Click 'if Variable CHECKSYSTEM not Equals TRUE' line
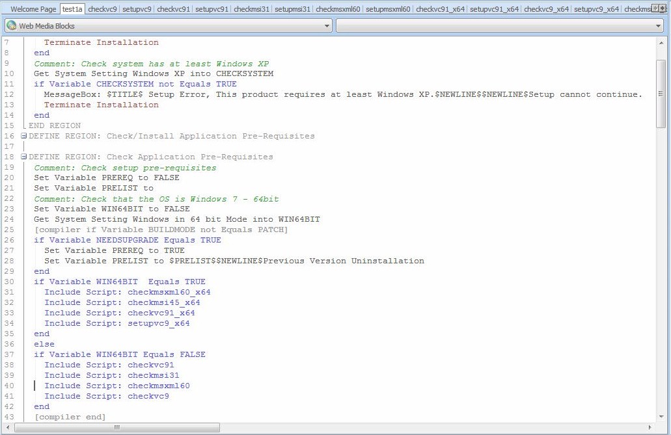Image resolution: width=671 pixels, height=435 pixels. point(135,84)
